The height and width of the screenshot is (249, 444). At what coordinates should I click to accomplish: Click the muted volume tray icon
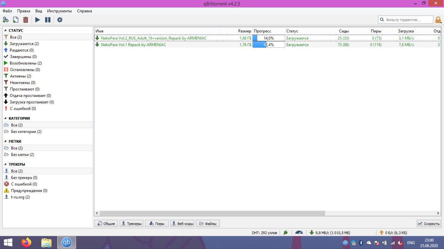point(400,243)
